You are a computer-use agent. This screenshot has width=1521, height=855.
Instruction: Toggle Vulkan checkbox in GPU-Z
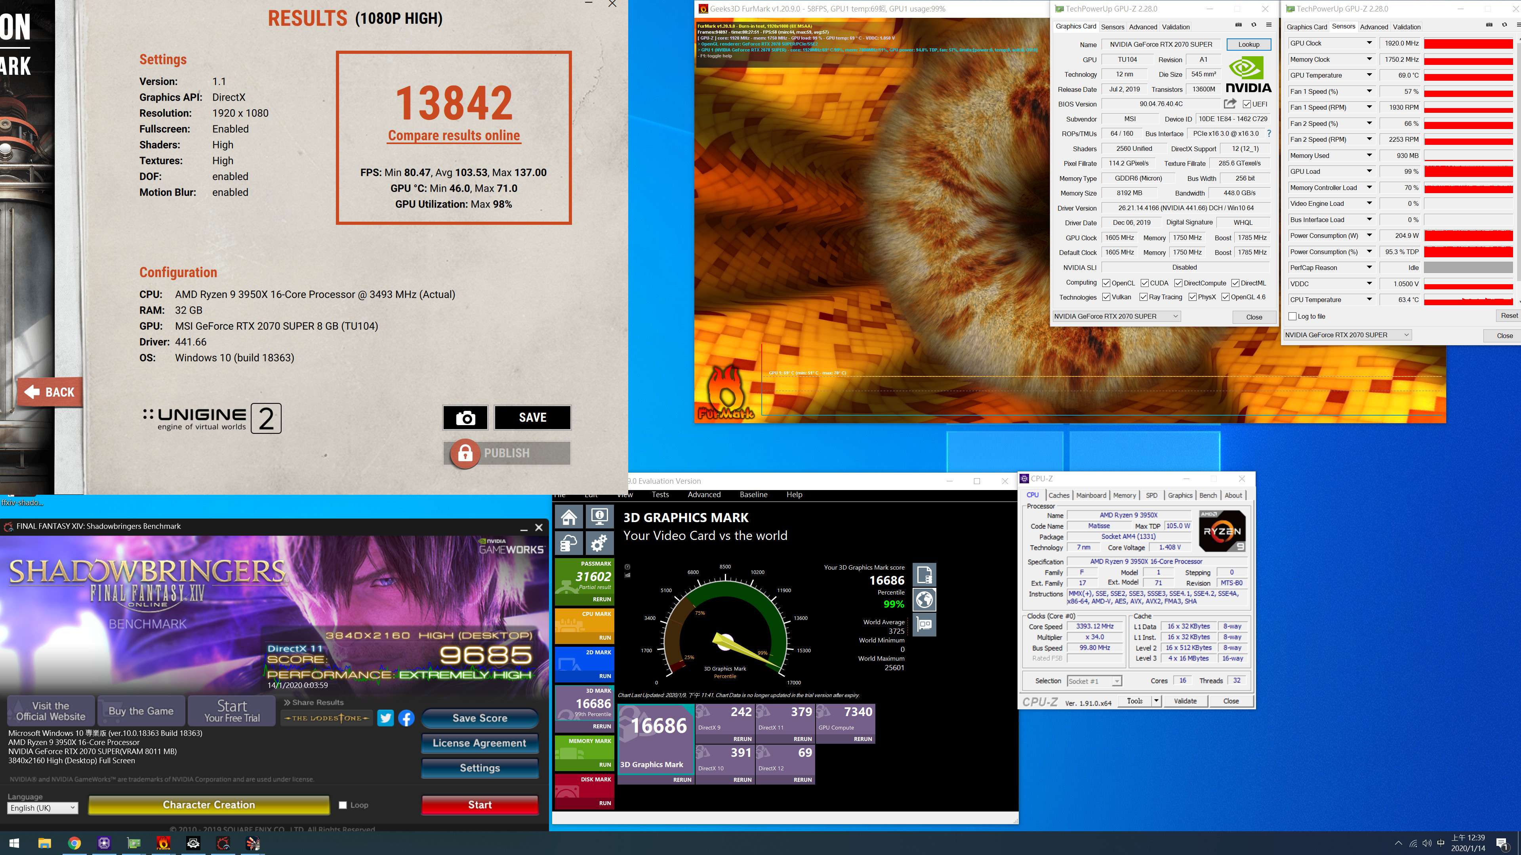[1107, 297]
